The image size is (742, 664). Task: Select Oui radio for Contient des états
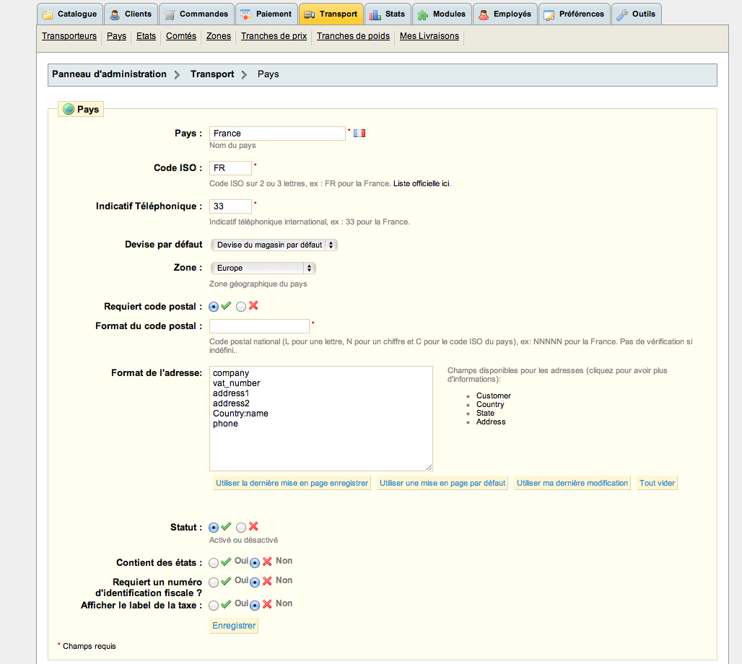[214, 563]
